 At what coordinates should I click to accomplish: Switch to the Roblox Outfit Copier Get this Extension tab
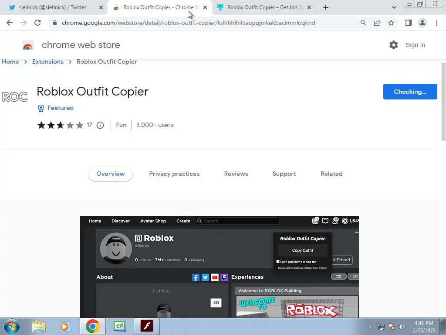(264, 7)
